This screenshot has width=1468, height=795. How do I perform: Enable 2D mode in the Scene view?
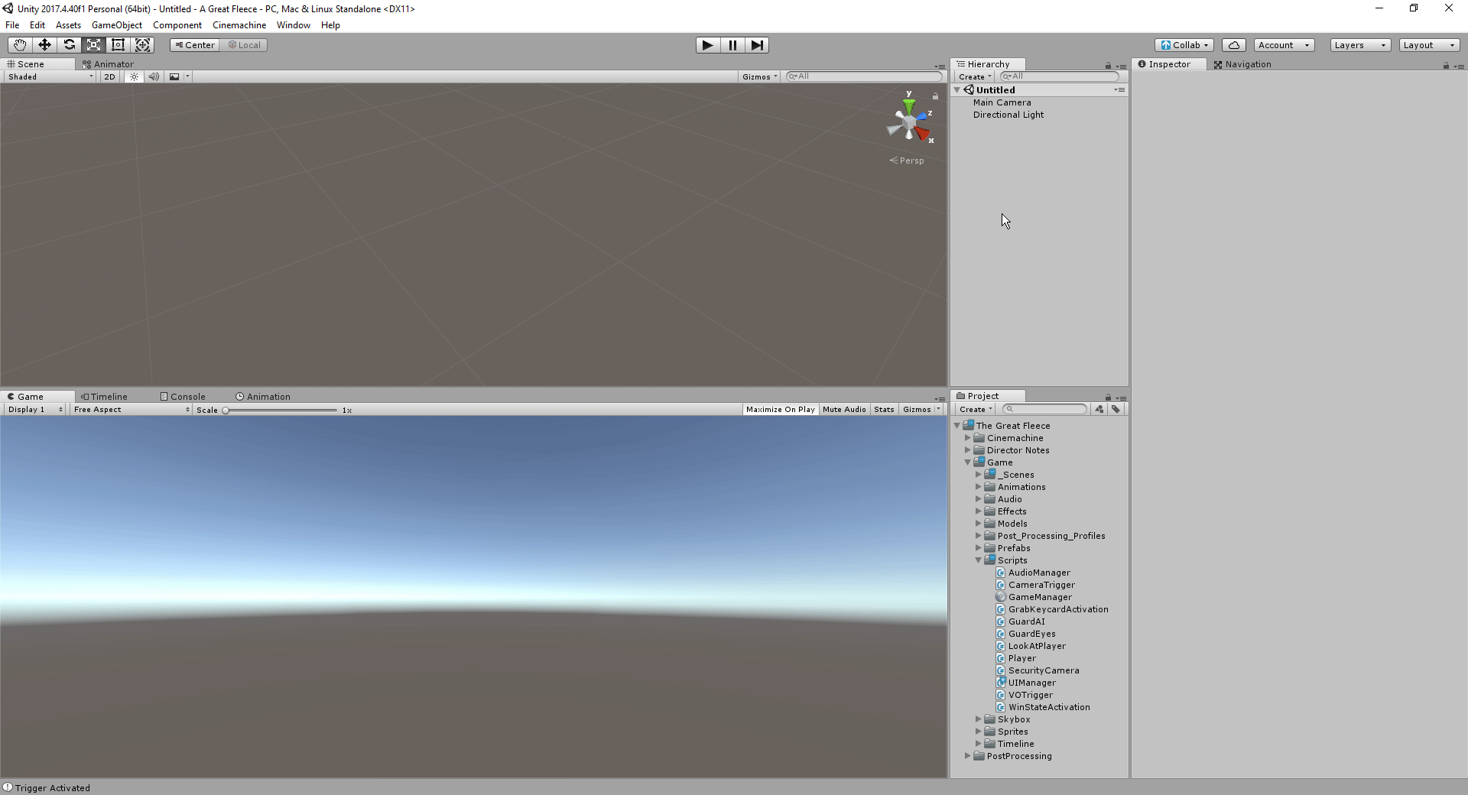(109, 76)
